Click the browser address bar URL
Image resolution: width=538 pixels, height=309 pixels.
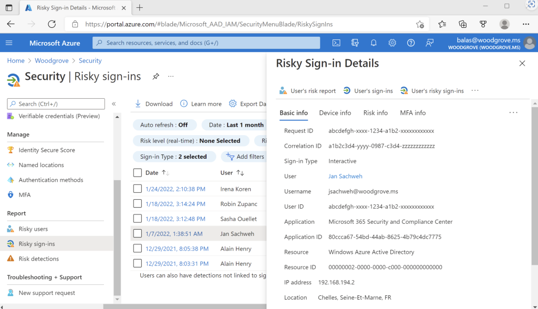(209, 24)
